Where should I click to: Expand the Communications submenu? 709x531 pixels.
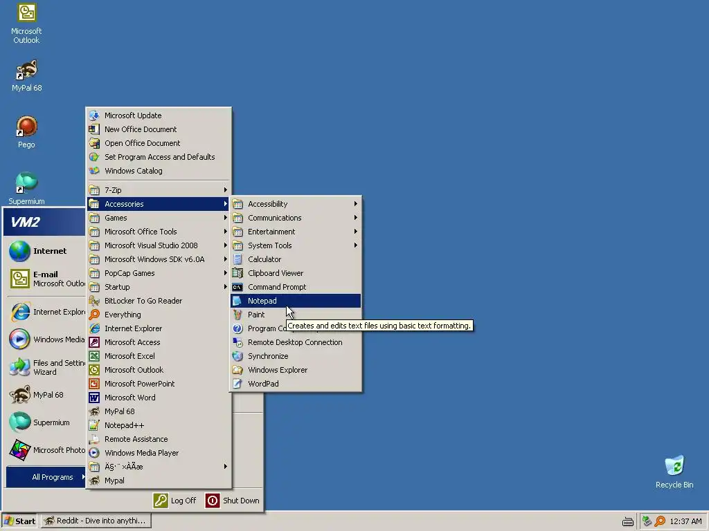point(296,218)
